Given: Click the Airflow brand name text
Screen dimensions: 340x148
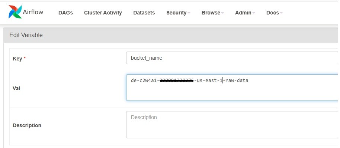Looking at the screenshot, I should 33,12.
